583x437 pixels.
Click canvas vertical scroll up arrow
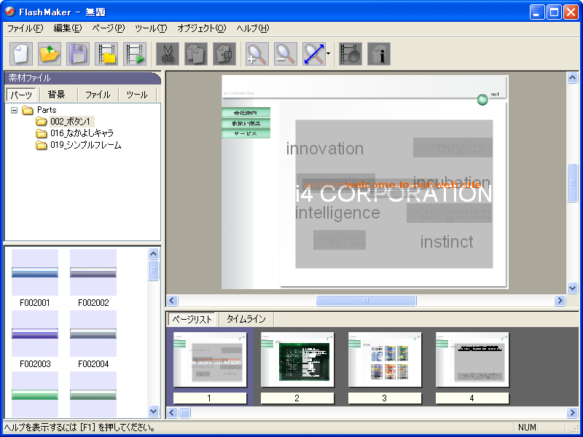click(x=572, y=78)
